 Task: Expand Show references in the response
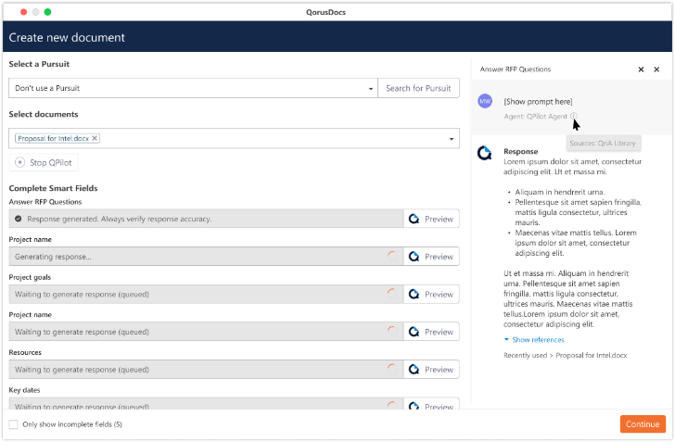[x=538, y=340]
